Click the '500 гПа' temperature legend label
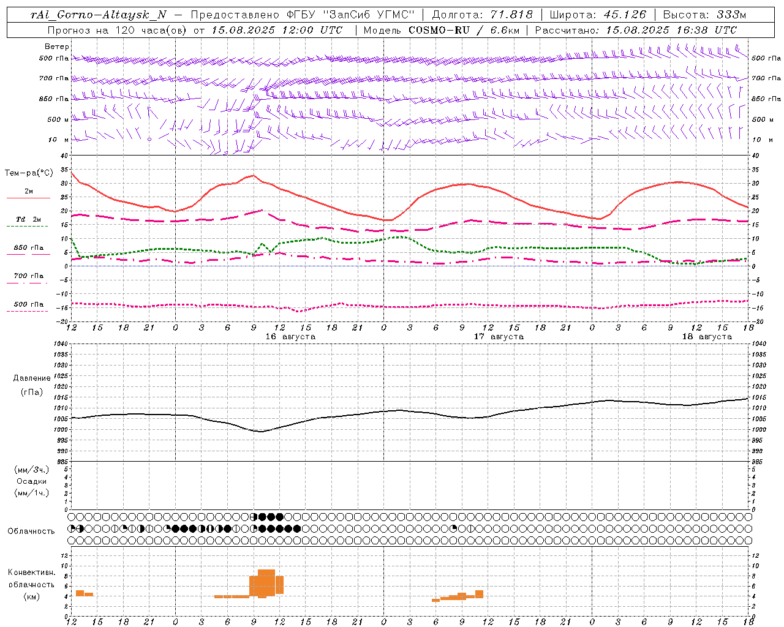This screenshot has height=627, width=784. [x=29, y=304]
